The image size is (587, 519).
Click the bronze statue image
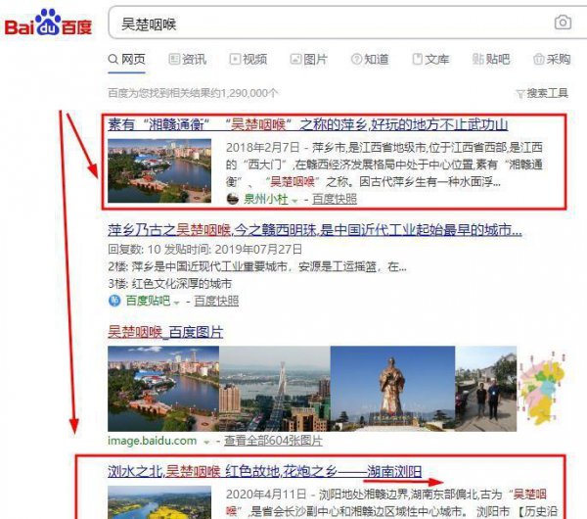pos(392,389)
